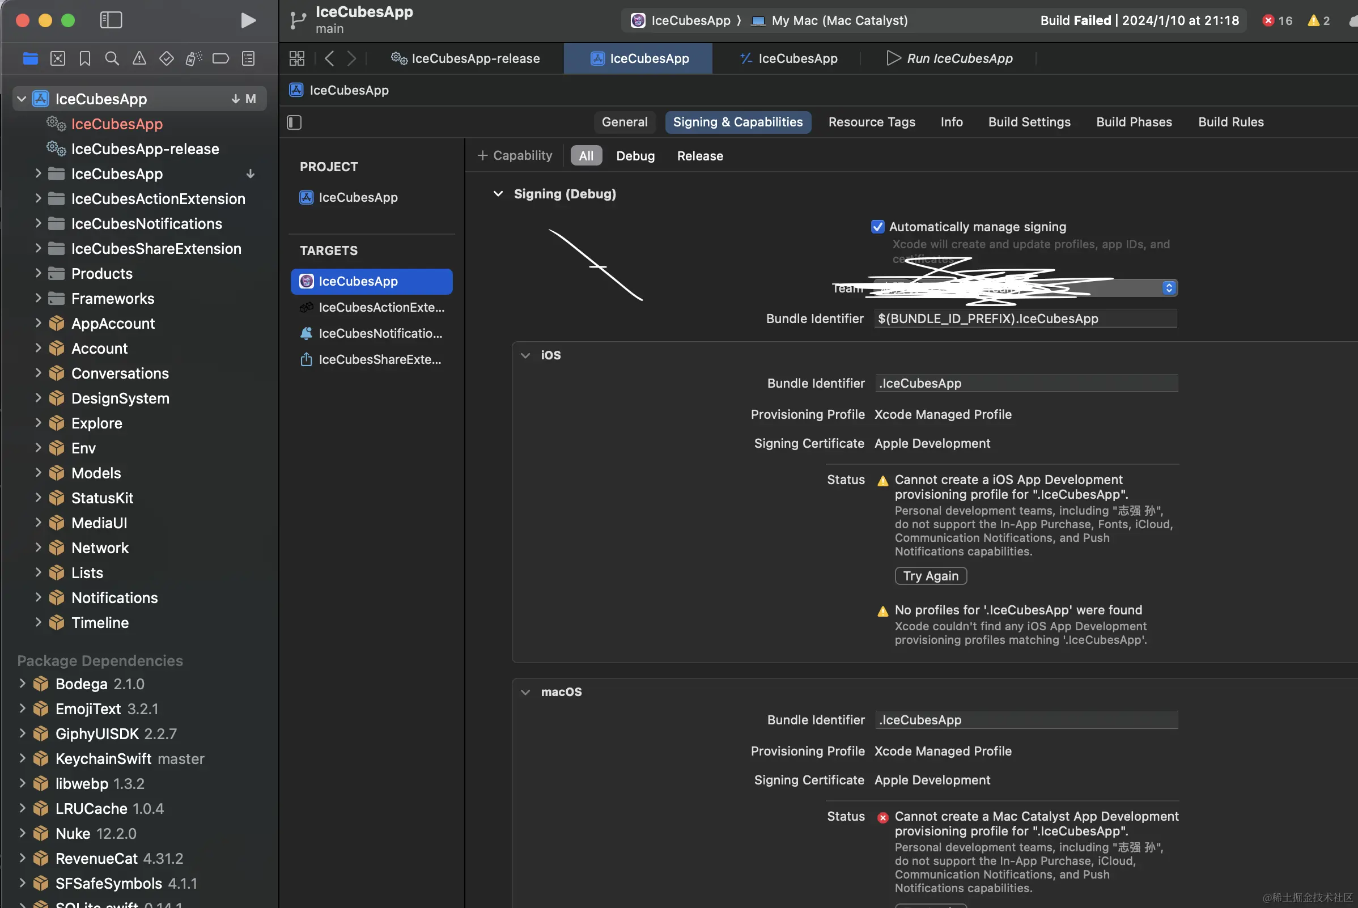This screenshot has width=1358, height=908.
Task: Open the Source Control navigator icon
Action: tap(58, 58)
